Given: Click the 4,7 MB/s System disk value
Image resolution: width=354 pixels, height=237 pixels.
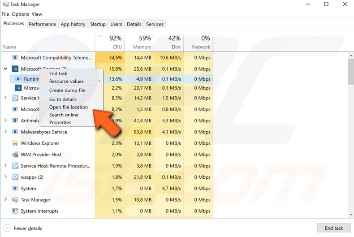Looking at the screenshot, I should tap(171, 188).
